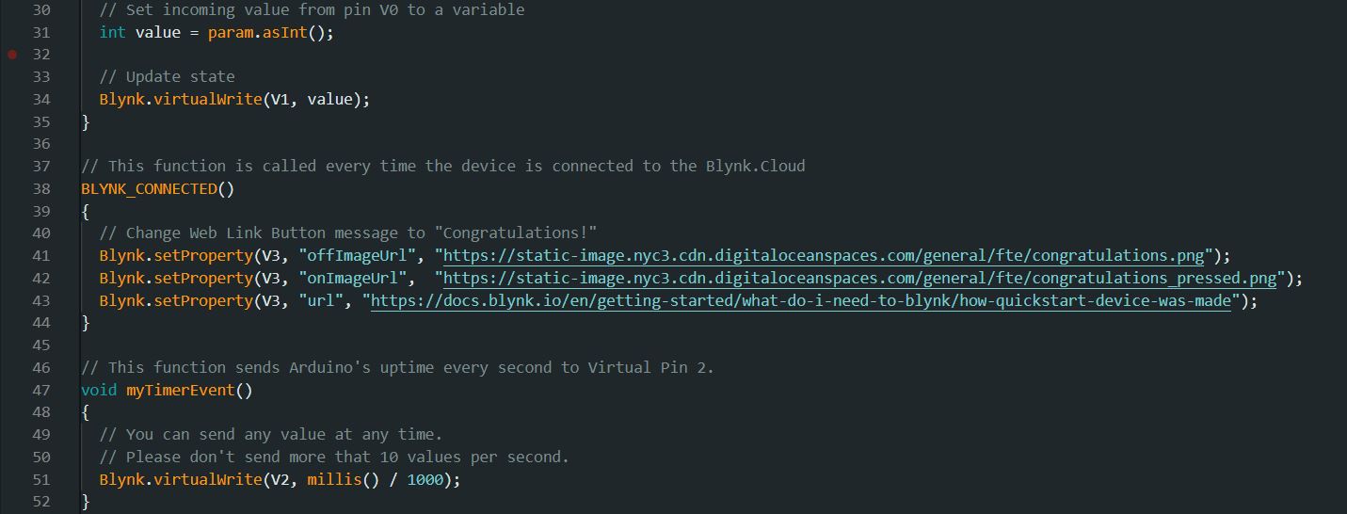Image resolution: width=1347 pixels, height=514 pixels.
Task: Click the "offImageUrl" string on line 41
Action: point(358,256)
